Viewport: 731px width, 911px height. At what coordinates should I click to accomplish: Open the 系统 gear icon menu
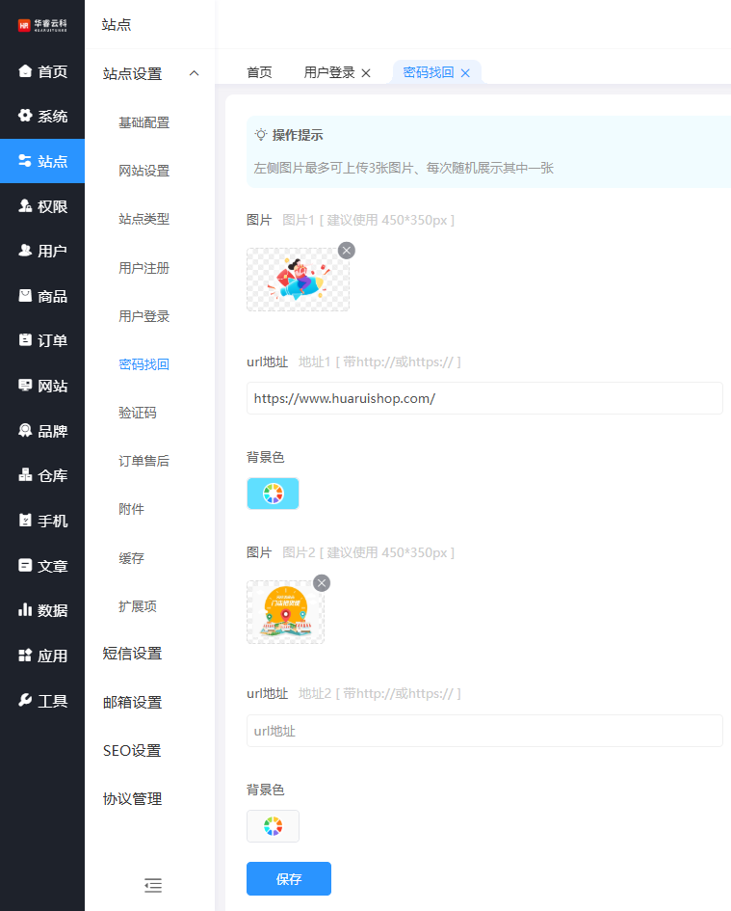pos(26,117)
